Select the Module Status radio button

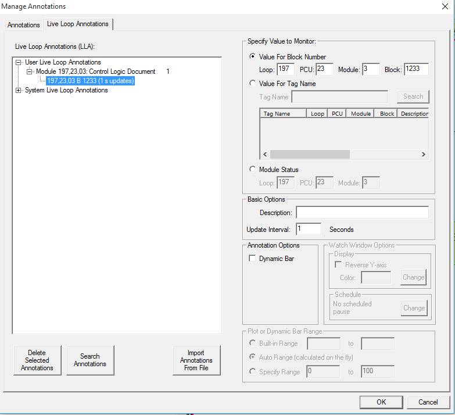(252, 169)
